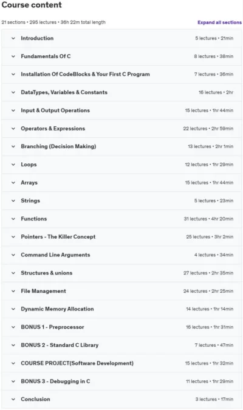Open the Structures & unions section title
The height and width of the screenshot is (410, 243).
tap(47, 273)
